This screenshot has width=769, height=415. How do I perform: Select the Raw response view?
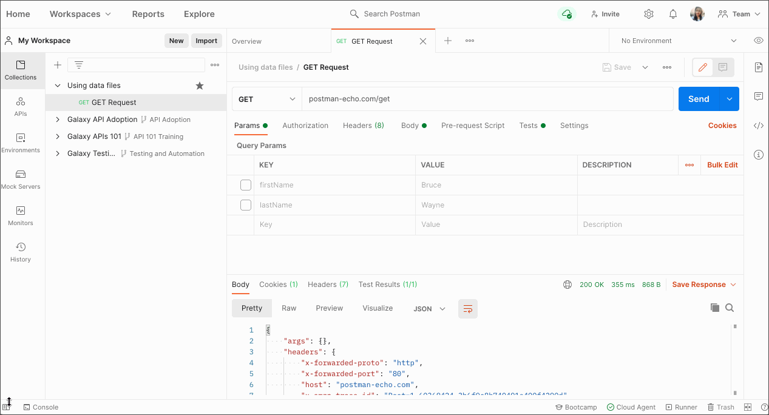289,308
